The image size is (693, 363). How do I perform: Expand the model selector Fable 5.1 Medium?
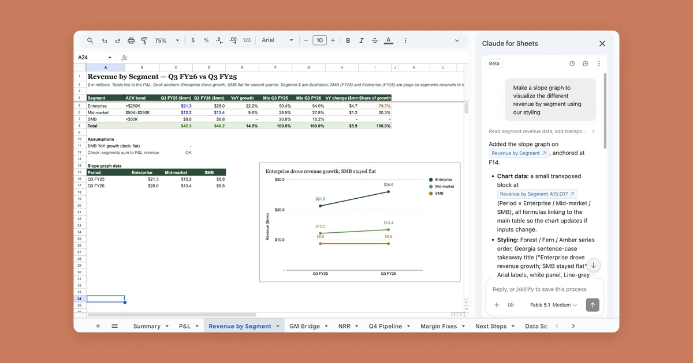(554, 305)
